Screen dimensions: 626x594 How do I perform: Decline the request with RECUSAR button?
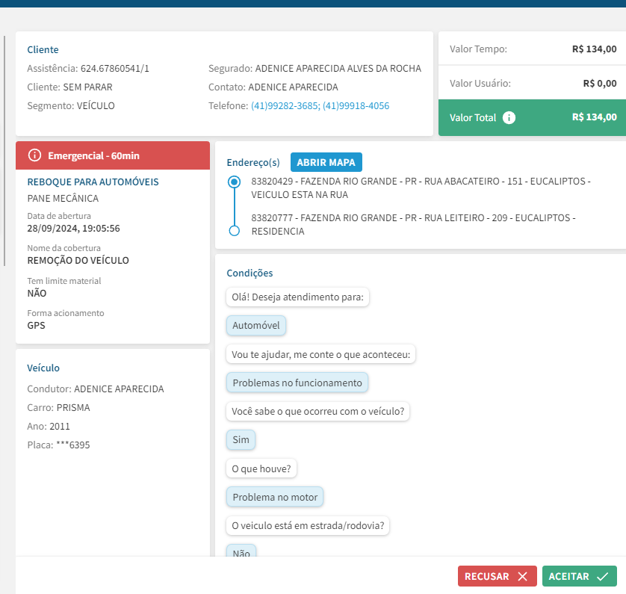point(496,576)
